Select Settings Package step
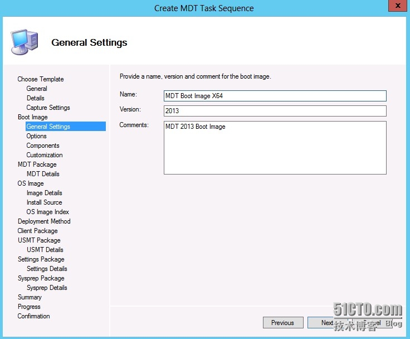 41,259
